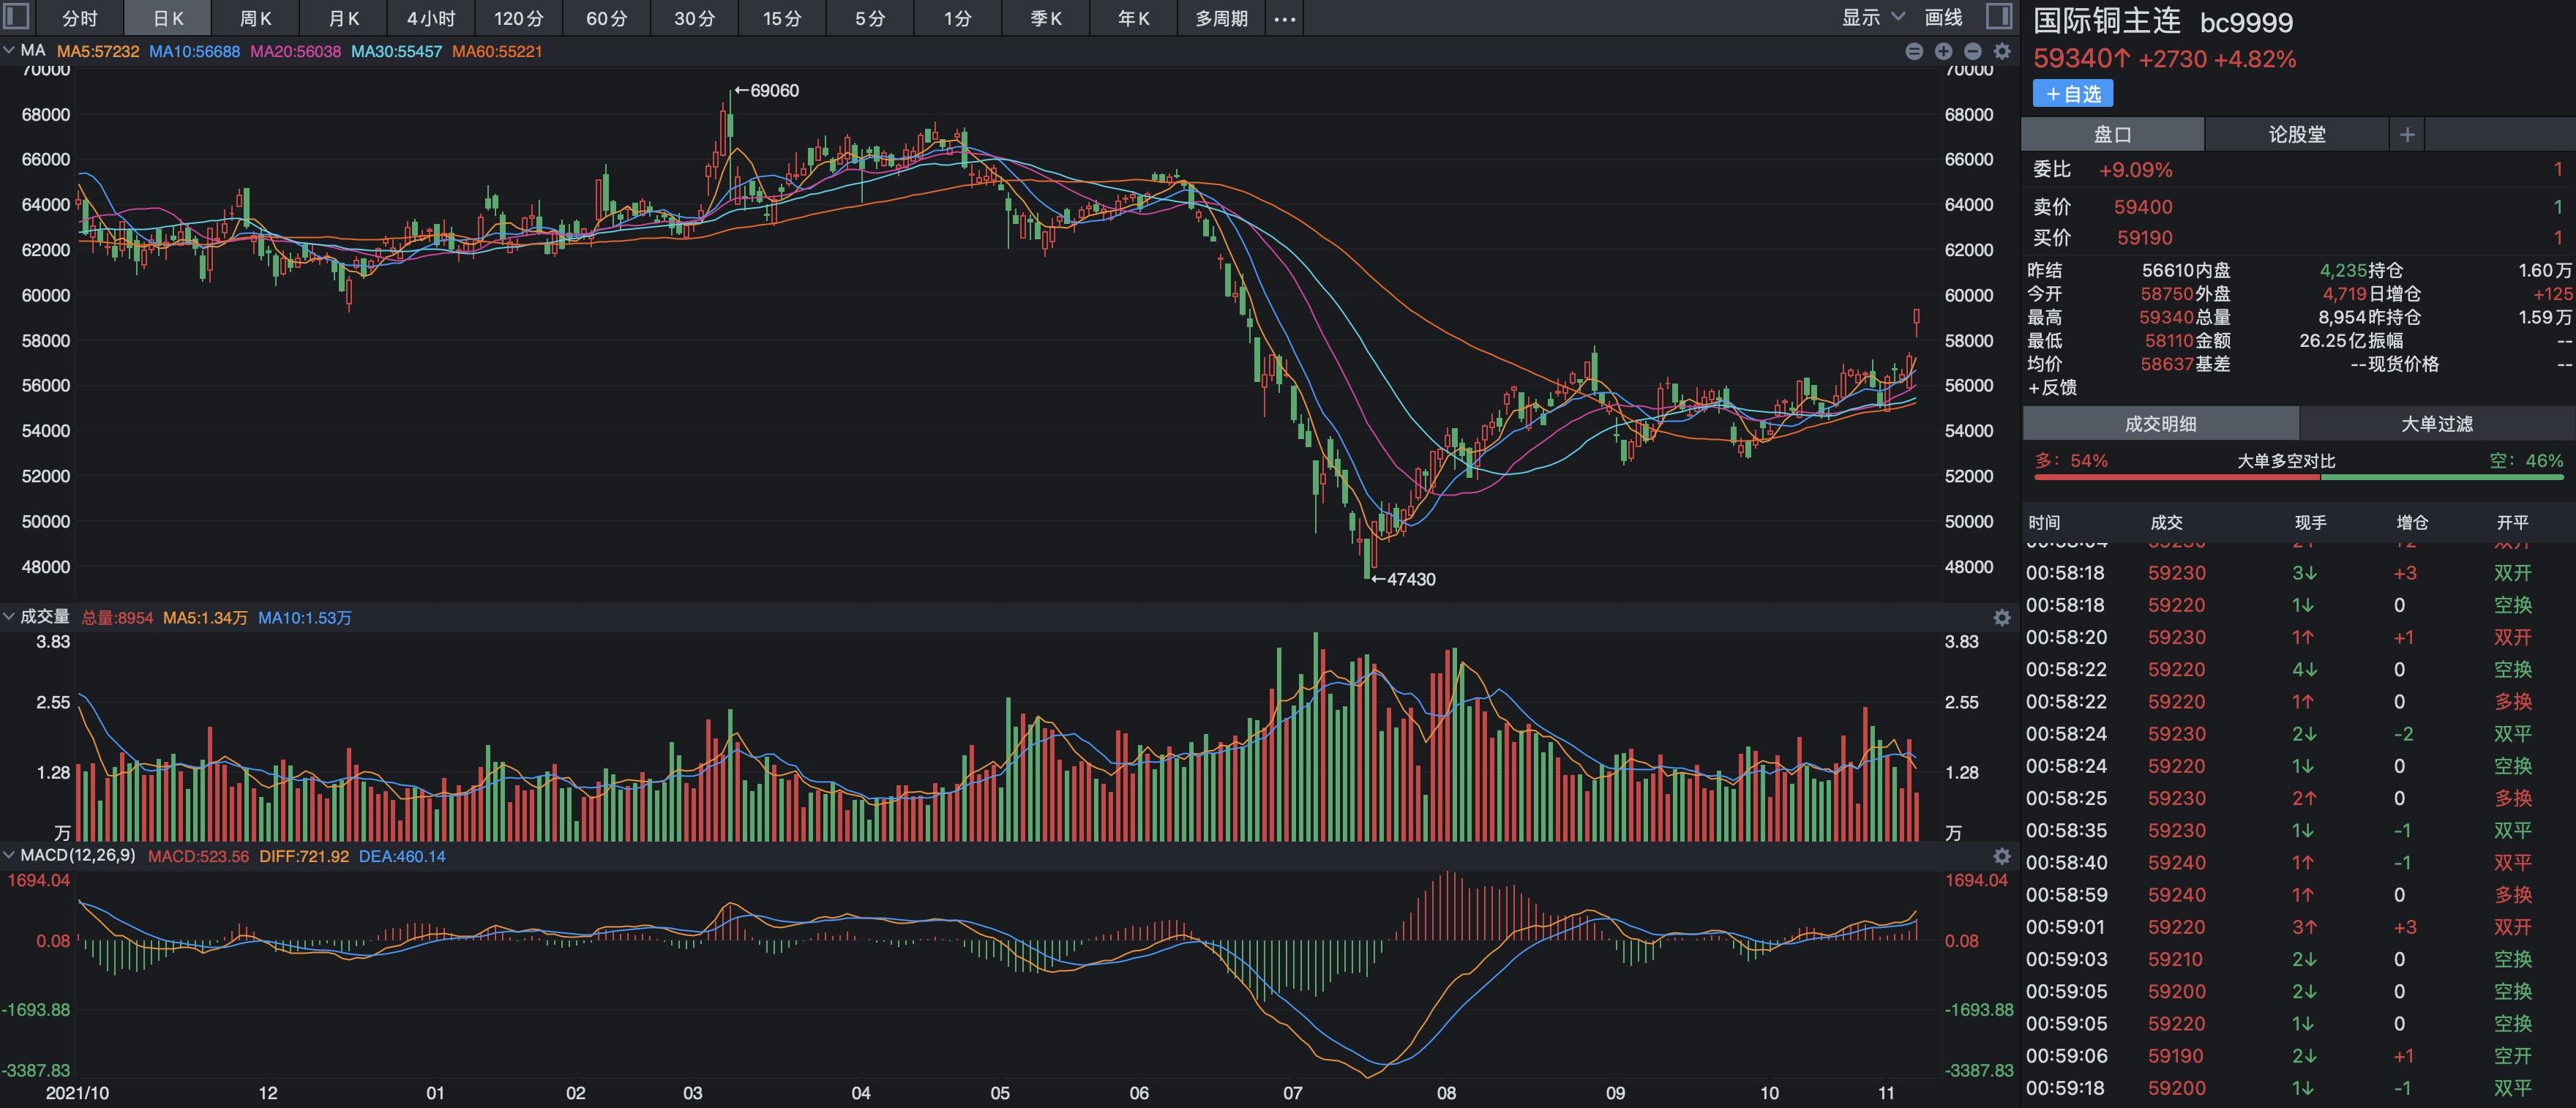Image resolution: width=2576 pixels, height=1108 pixels.
Task: Click the MA5:57232 indicator label
Action: 98,51
